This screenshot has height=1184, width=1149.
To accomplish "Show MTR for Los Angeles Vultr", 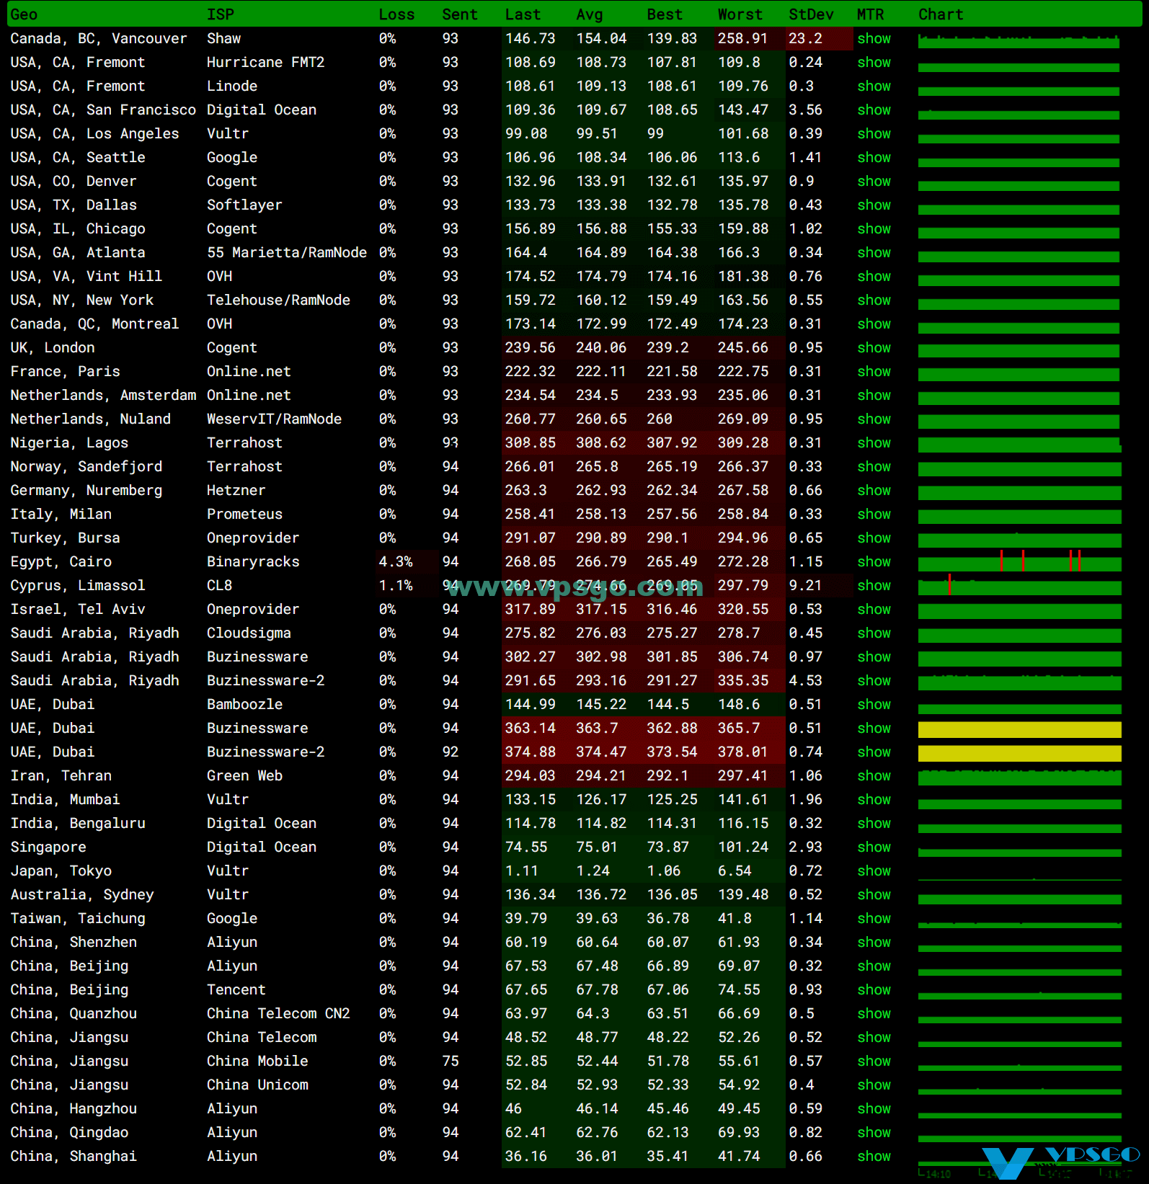I will coord(874,134).
